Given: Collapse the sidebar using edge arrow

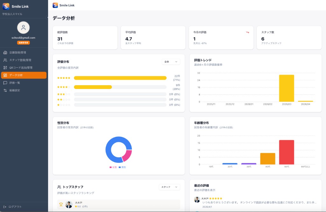Looking at the screenshot, I should (48, 17).
